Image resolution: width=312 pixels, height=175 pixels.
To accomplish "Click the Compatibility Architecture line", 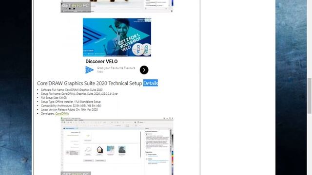I will coord(71,106).
